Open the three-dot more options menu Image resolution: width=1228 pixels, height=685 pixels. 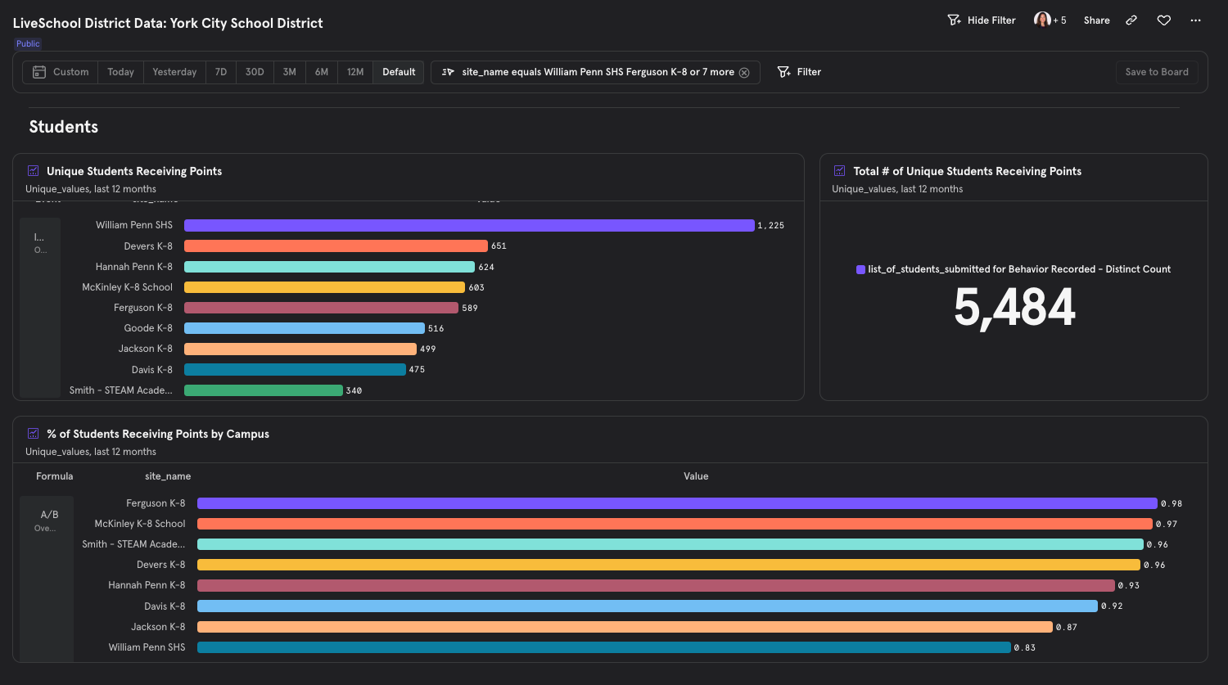(x=1195, y=20)
